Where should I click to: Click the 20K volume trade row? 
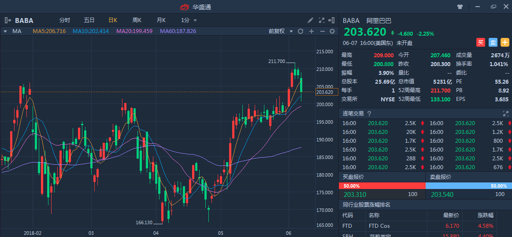pyautogui.click(x=382, y=132)
